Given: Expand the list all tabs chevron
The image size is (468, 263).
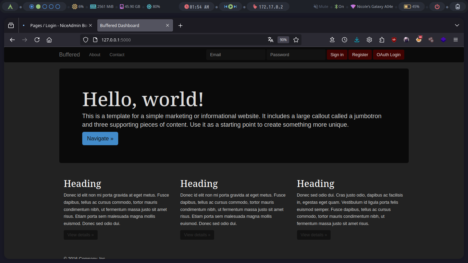Looking at the screenshot, I should pos(457,25).
